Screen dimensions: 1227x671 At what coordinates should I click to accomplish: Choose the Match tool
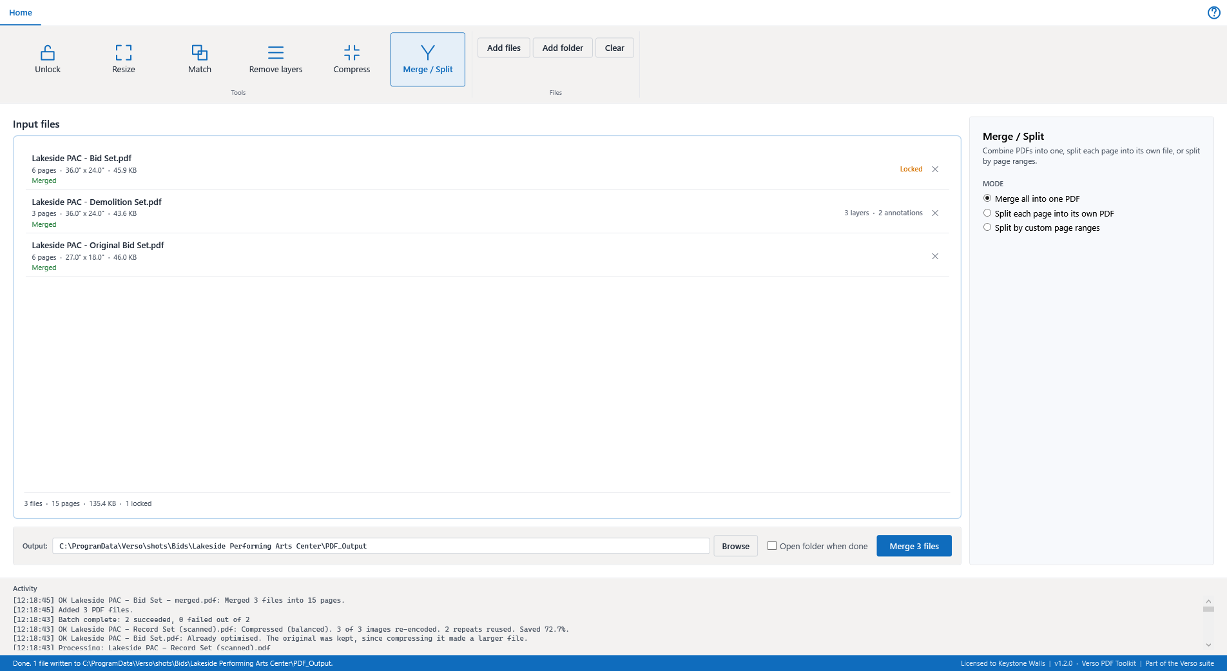pyautogui.click(x=200, y=59)
